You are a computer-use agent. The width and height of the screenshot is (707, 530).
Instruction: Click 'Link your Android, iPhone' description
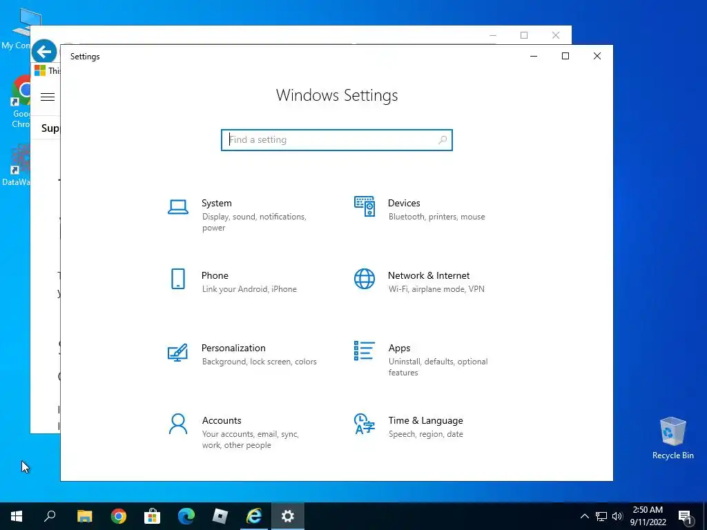point(249,289)
